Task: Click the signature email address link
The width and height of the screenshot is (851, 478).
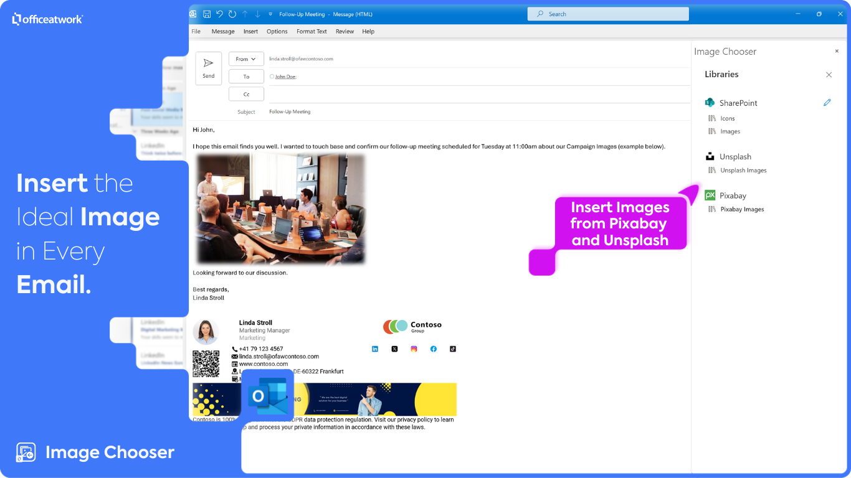Action: [x=279, y=357]
